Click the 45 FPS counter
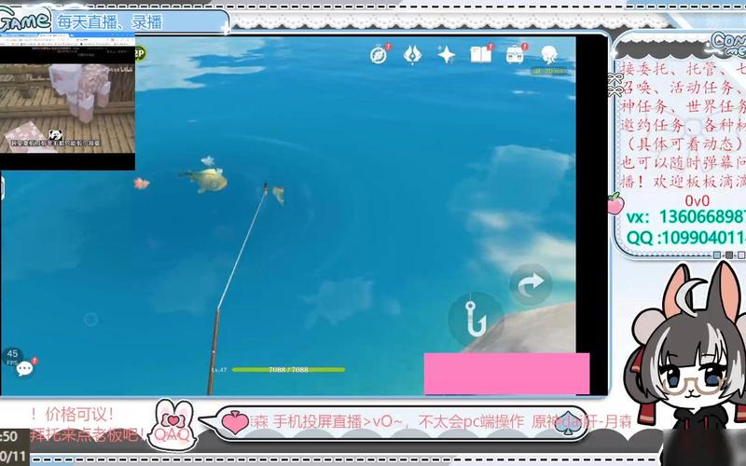746x466 pixels. point(13,357)
